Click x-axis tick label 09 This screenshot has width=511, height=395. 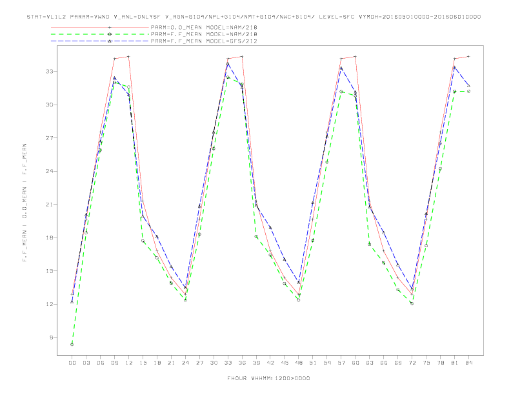click(114, 363)
